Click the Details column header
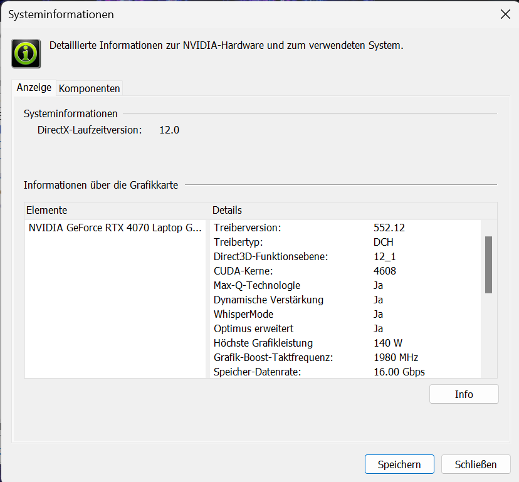The height and width of the screenshot is (482, 519). click(227, 210)
